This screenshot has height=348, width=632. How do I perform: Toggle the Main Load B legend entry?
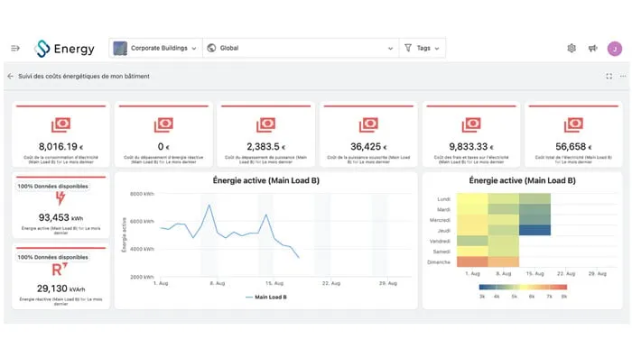coord(266,297)
